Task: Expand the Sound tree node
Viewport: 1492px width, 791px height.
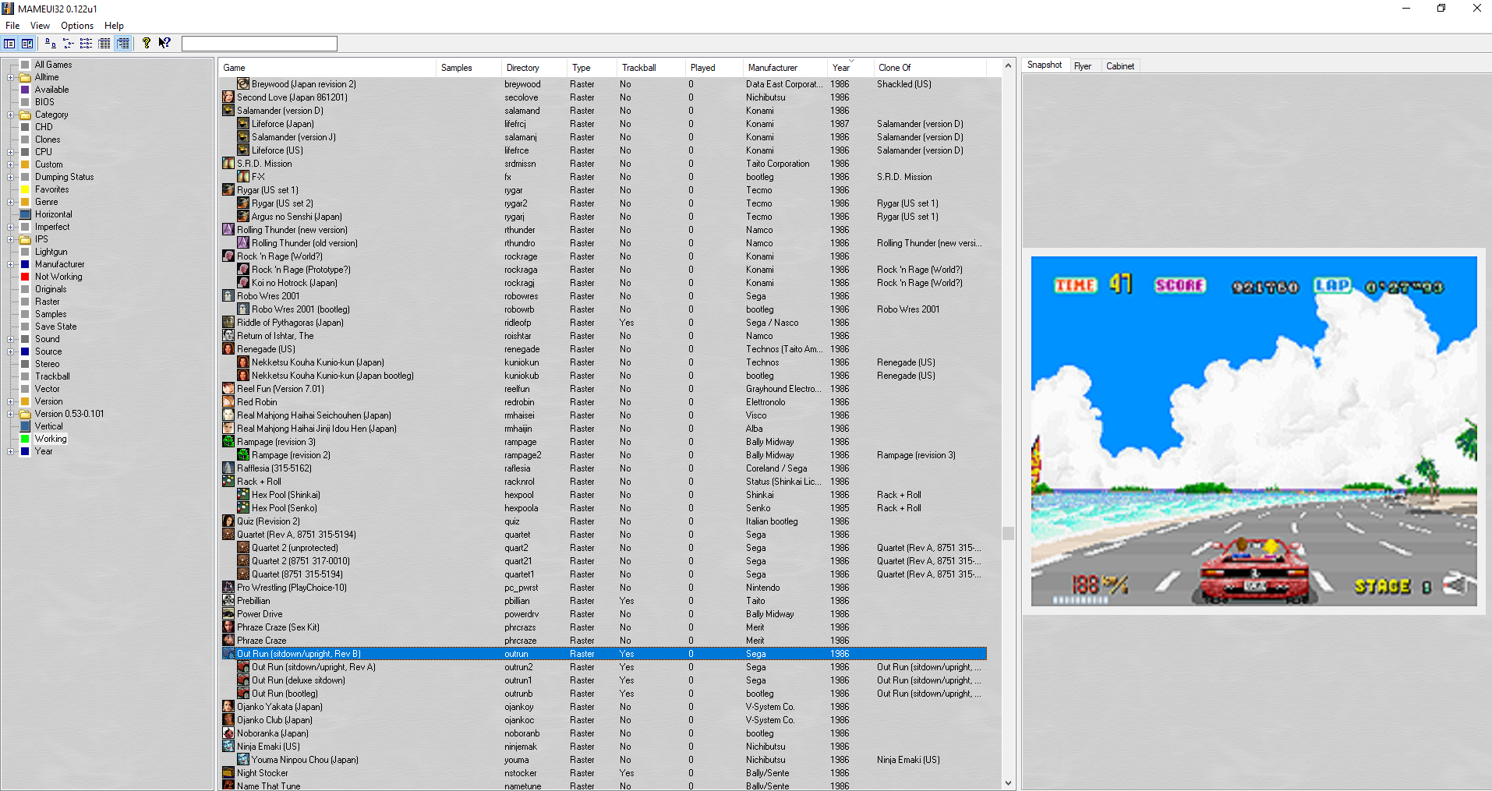Action: pos(10,339)
